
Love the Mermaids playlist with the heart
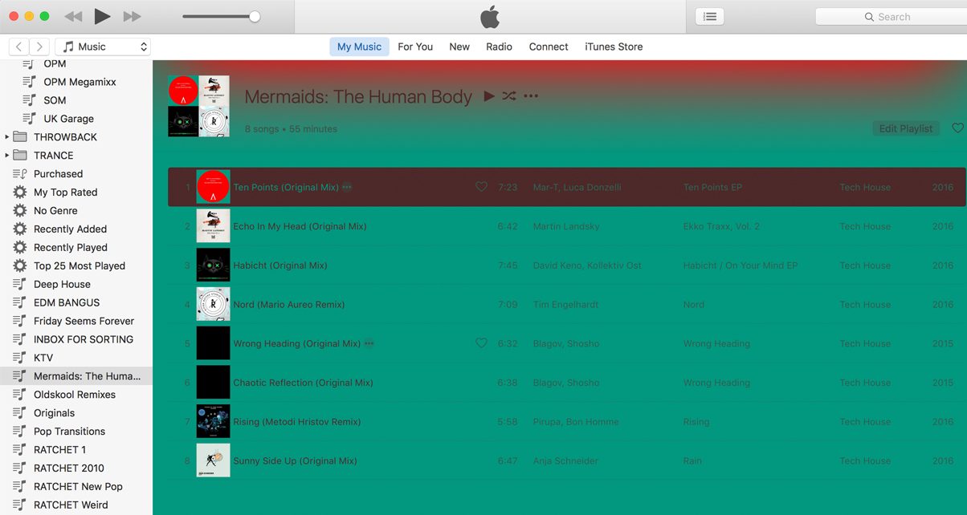tap(957, 128)
